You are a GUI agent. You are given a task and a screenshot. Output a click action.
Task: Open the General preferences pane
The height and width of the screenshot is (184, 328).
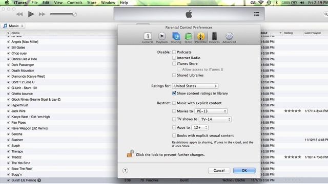(x=148, y=38)
